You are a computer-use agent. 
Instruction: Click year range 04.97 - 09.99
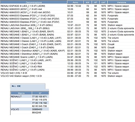click(x=74, y=57)
